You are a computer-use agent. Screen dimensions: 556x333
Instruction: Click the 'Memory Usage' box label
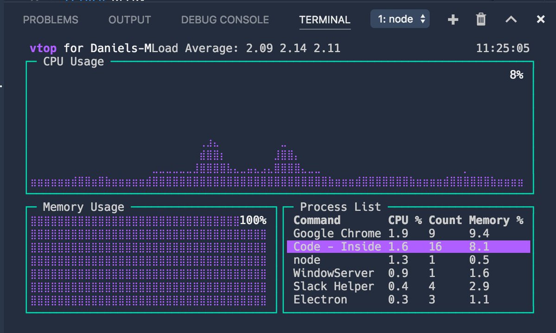click(x=84, y=207)
